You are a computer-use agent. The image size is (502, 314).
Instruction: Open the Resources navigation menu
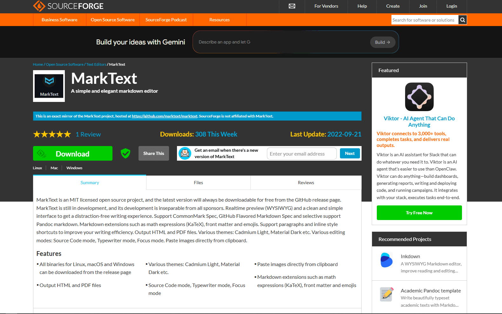point(220,20)
